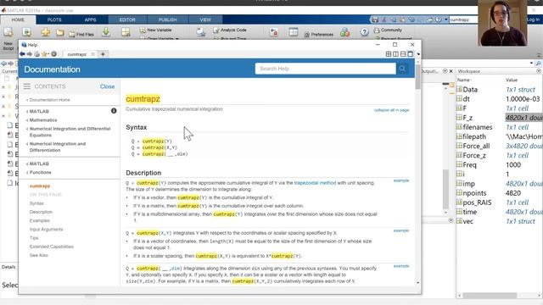
Task: Click the Log In link
Action: click(533, 19)
